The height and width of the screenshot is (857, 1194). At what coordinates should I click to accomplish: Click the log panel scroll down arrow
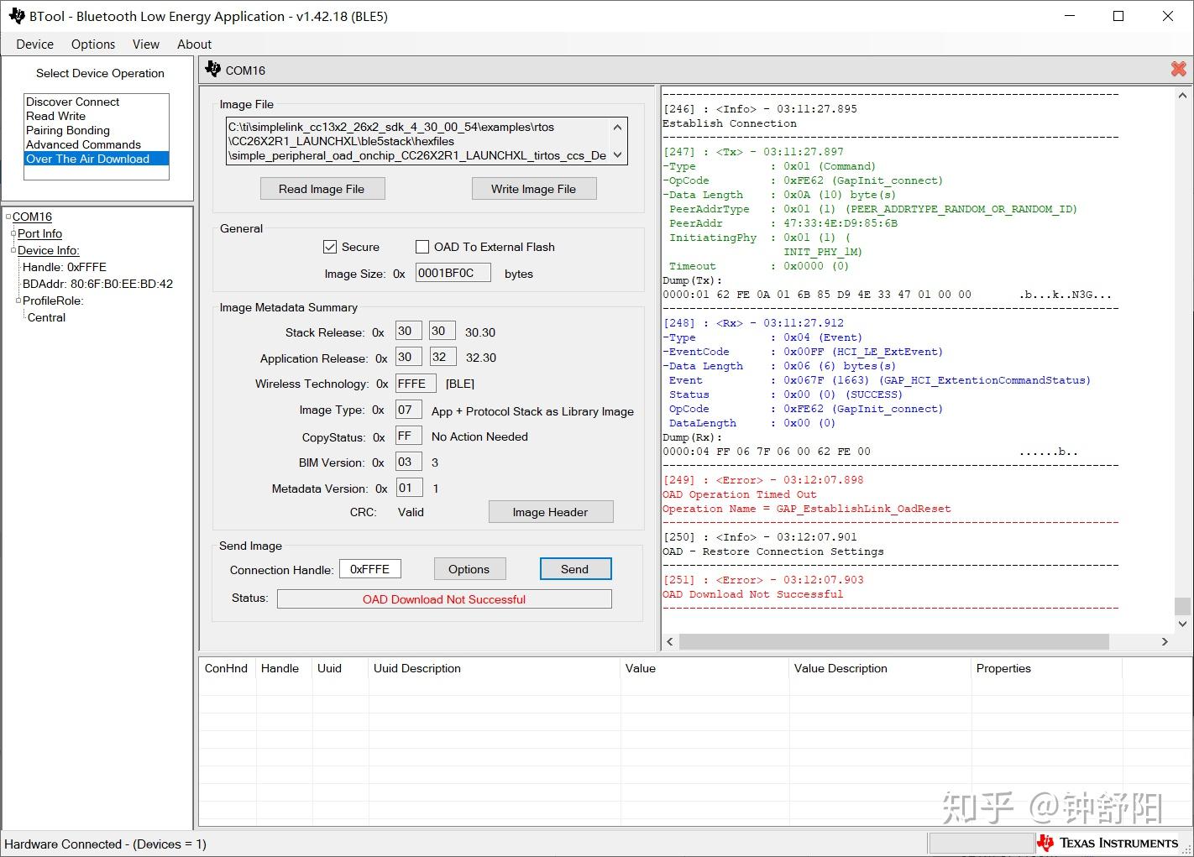click(1182, 624)
